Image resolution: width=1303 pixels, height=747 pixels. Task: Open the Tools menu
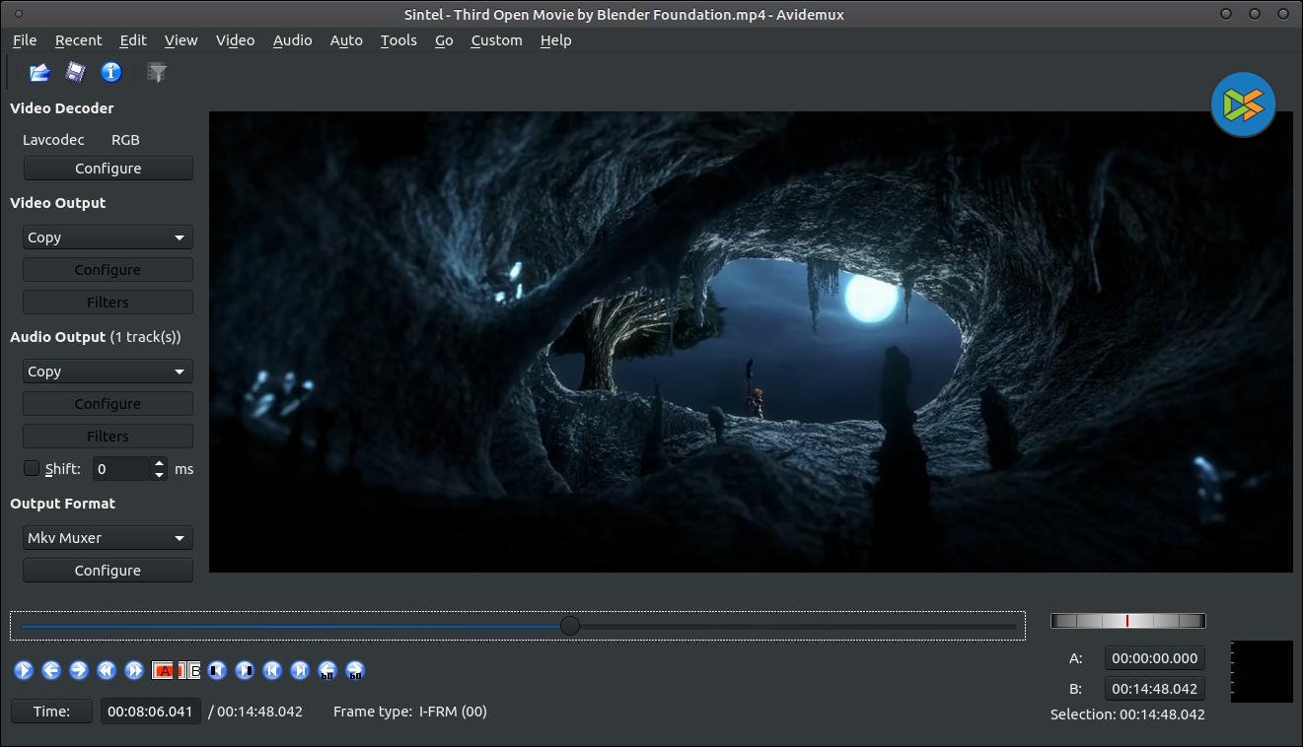point(398,40)
